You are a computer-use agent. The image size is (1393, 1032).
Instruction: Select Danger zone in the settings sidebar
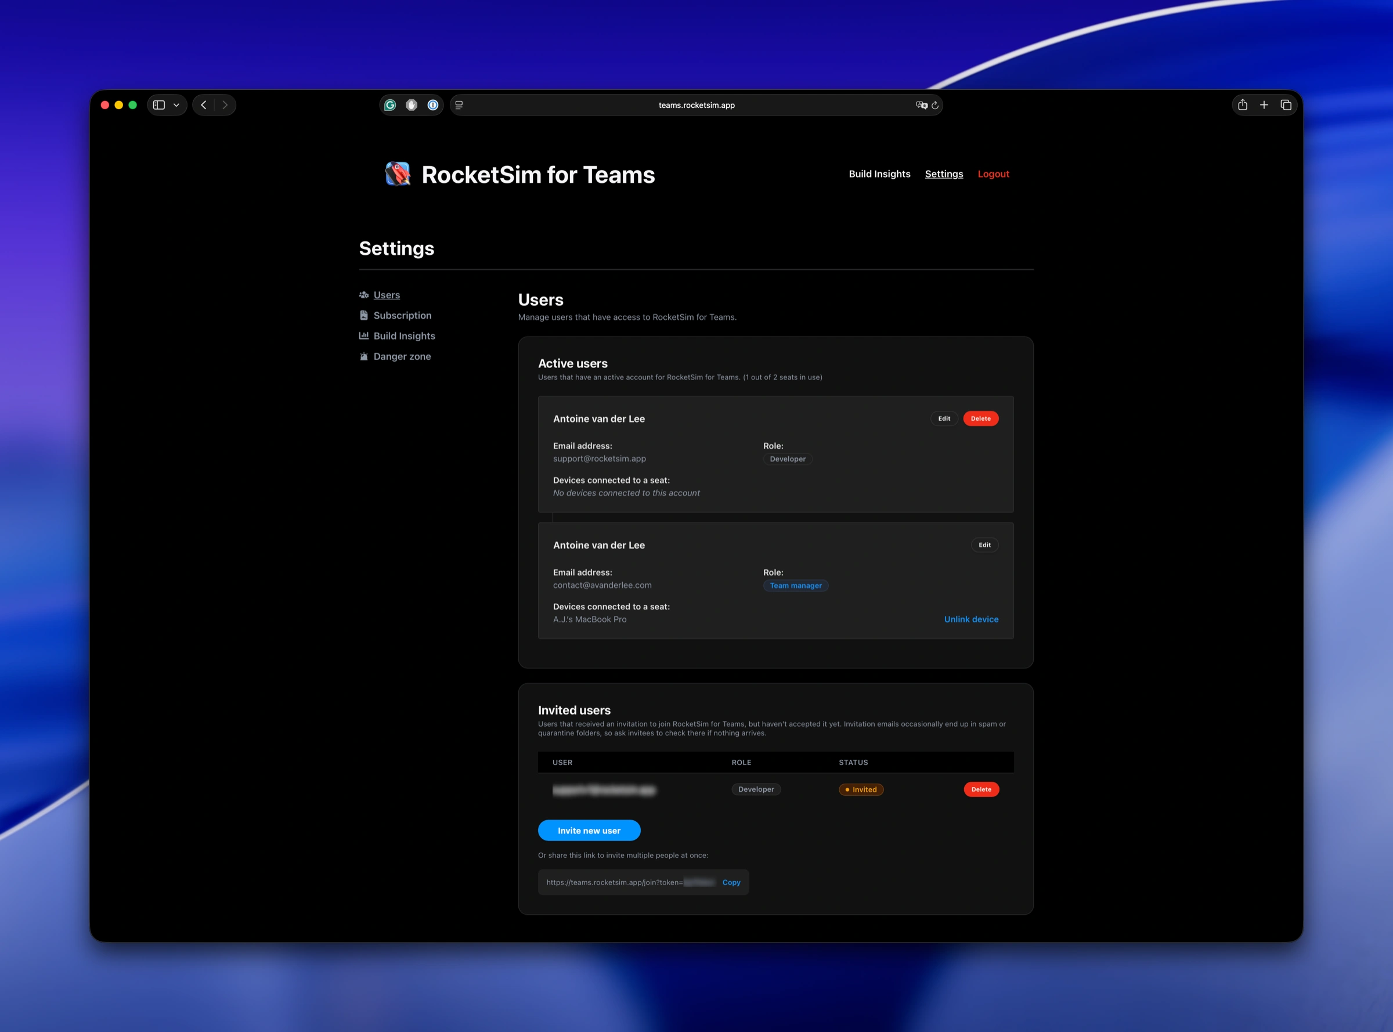coord(402,356)
